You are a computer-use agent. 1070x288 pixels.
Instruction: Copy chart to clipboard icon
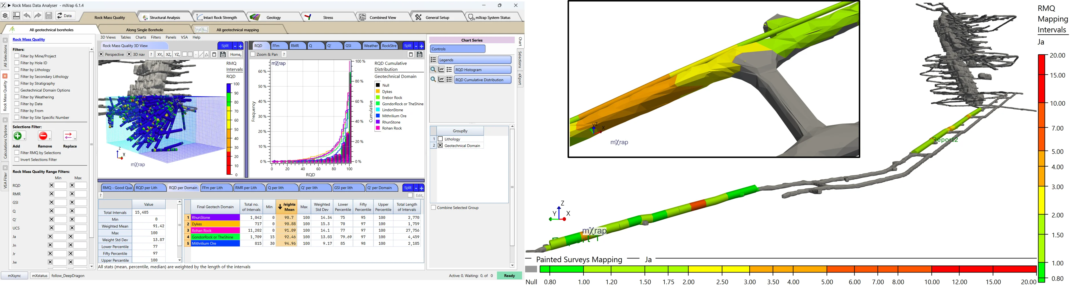click(411, 54)
